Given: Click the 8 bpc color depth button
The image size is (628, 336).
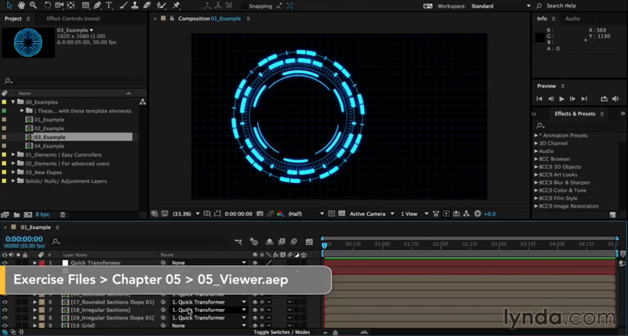Looking at the screenshot, I should pyautogui.click(x=43, y=215).
